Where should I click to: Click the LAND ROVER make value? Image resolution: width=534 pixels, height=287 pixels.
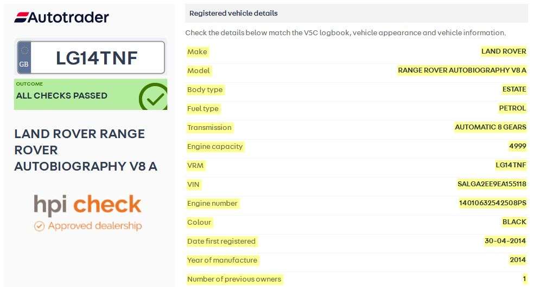(x=504, y=51)
